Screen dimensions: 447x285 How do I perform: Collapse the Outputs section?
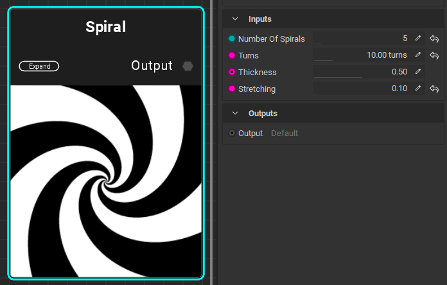click(235, 114)
